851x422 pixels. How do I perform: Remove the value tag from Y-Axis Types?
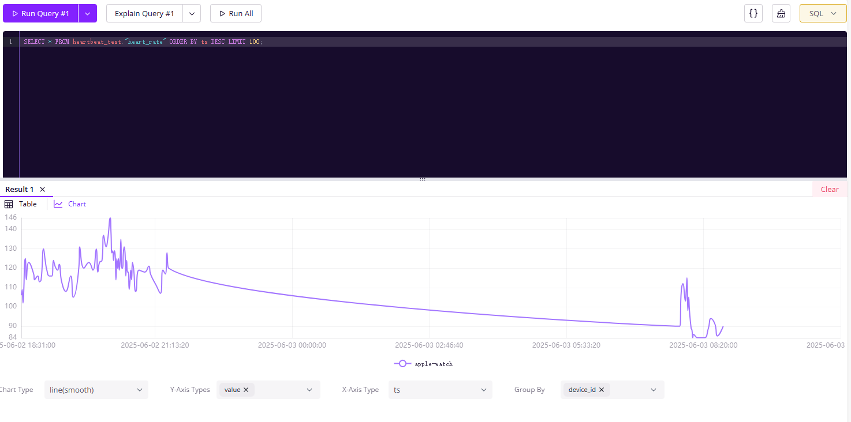coord(246,390)
